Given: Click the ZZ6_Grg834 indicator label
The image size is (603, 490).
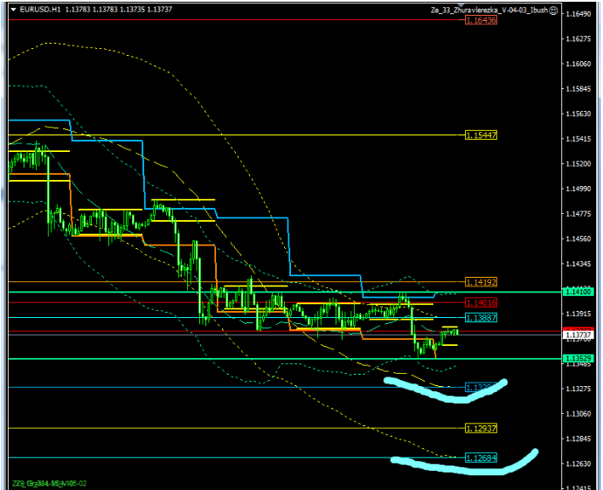Looking at the screenshot, I should (x=48, y=482).
